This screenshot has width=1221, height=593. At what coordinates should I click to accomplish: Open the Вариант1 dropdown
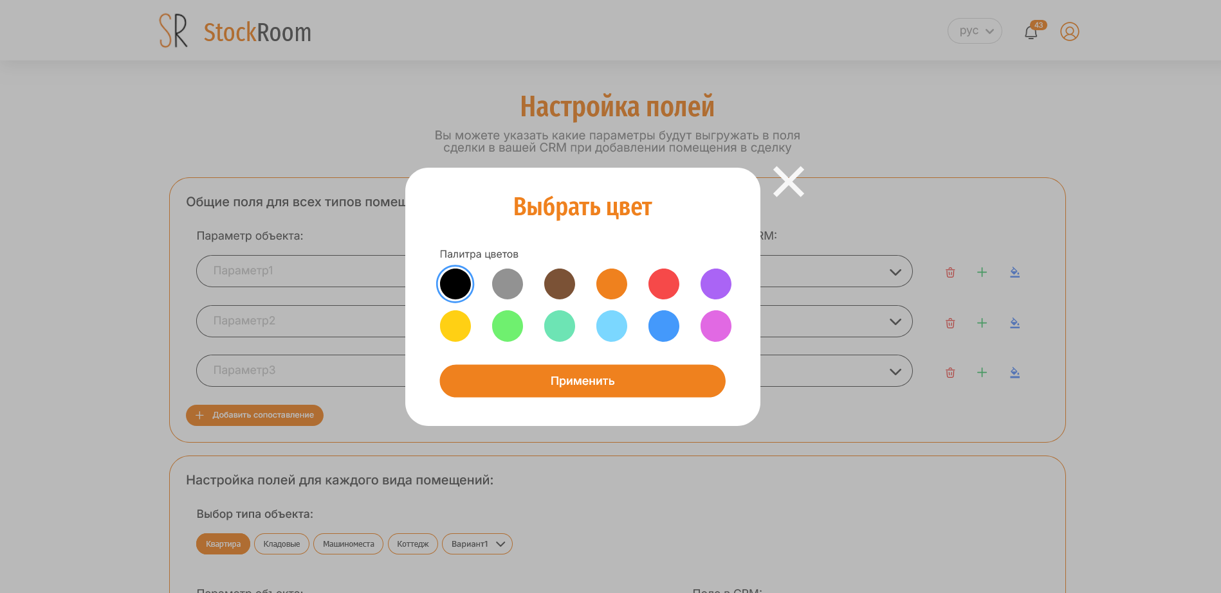(x=477, y=544)
